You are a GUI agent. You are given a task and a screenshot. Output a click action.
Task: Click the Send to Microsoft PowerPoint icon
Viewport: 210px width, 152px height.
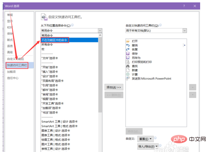coord(128,79)
